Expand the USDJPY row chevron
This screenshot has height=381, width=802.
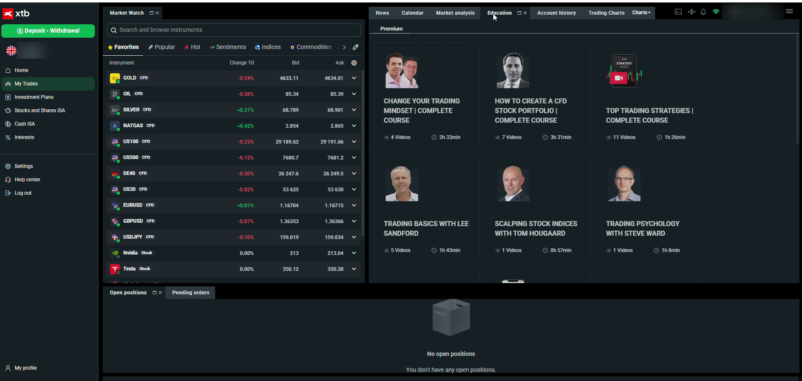354,237
